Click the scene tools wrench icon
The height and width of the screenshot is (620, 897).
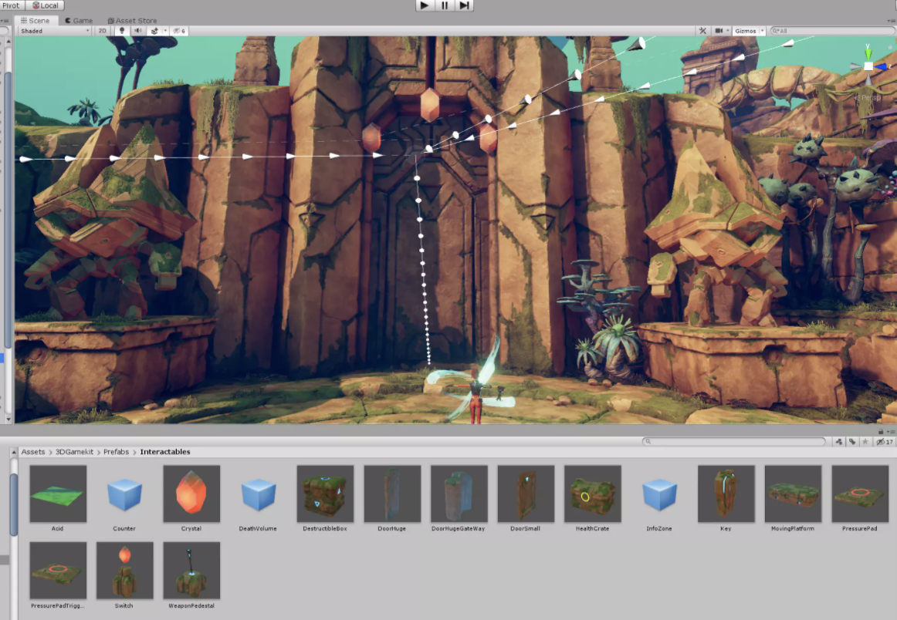[x=702, y=31]
